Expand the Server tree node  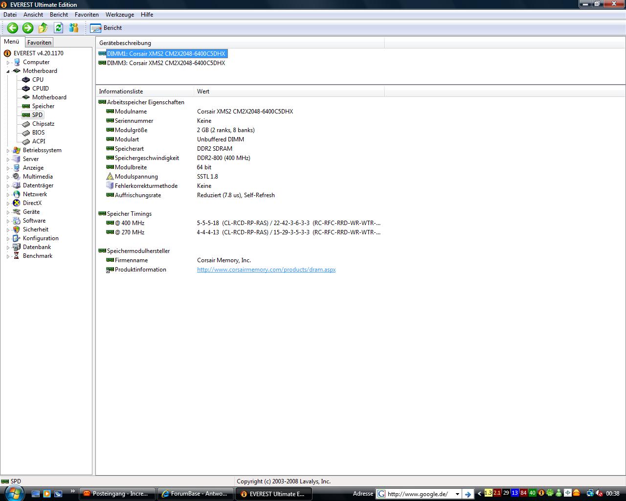tap(8, 159)
